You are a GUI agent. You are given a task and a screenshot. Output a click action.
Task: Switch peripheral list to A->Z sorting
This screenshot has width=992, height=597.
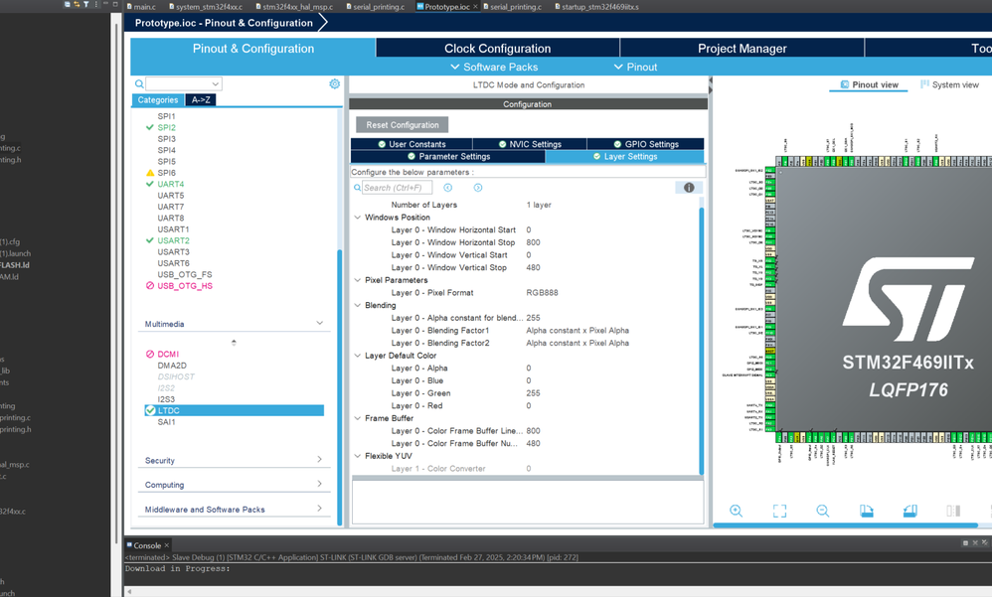[x=201, y=100]
